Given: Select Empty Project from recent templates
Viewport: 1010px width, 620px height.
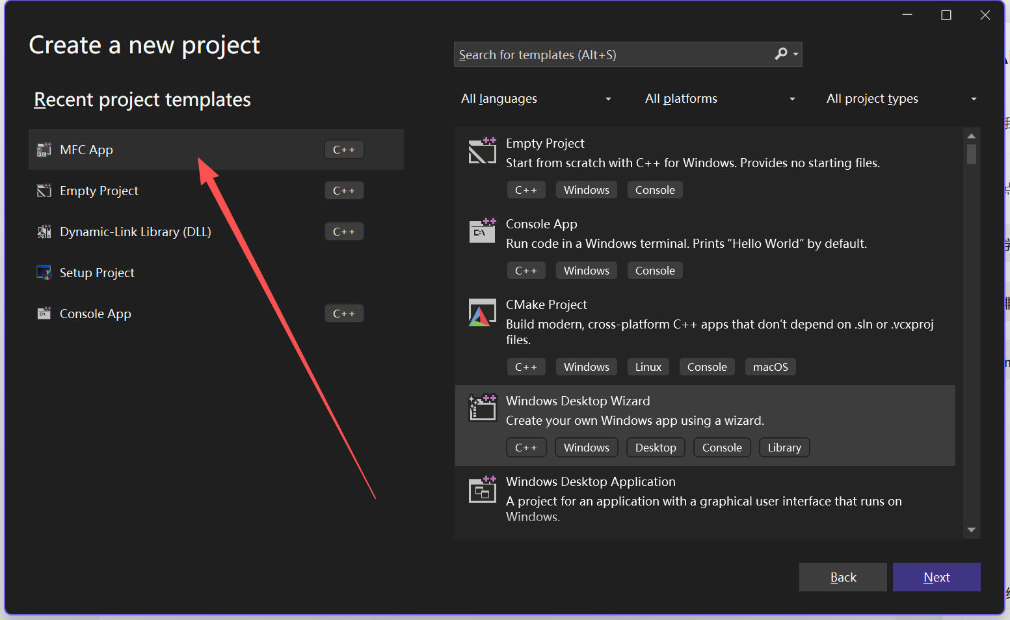Looking at the screenshot, I should pos(216,191).
